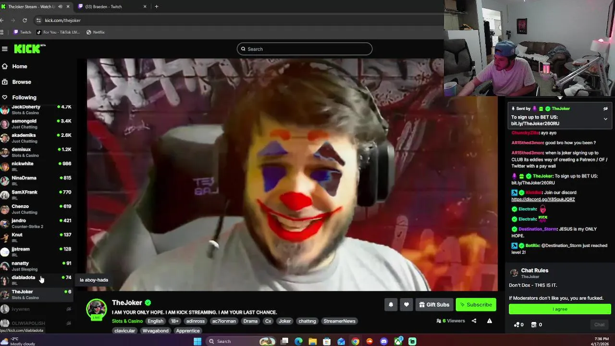The image size is (615, 346).
Task: Open akademiks channel in Following list
Action: point(37,138)
